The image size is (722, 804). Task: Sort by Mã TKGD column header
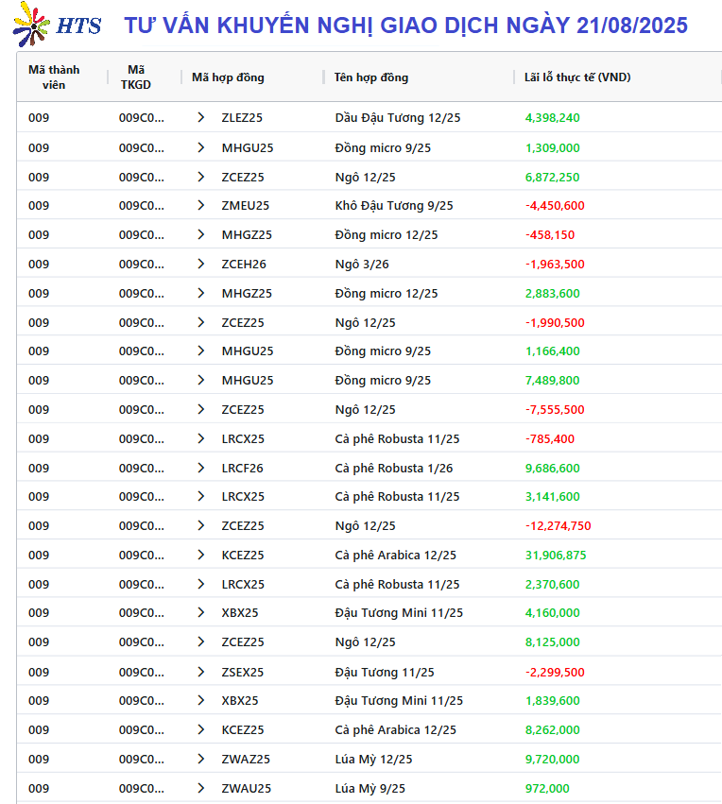136,77
